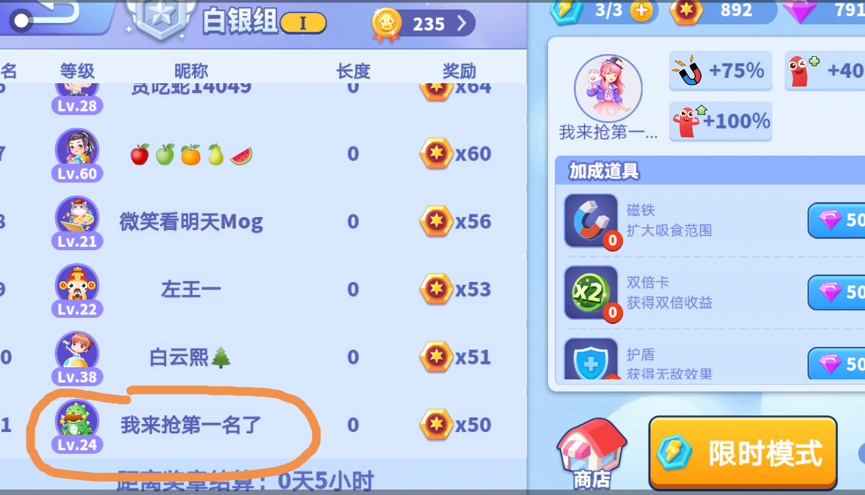Select the 磁铁 magnet item icon
The image size is (865, 495).
pos(591,220)
